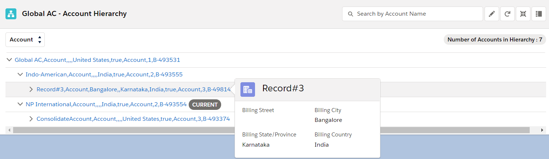Click the Account Hierarchy logo icon
The image size is (549, 159).
11,14
